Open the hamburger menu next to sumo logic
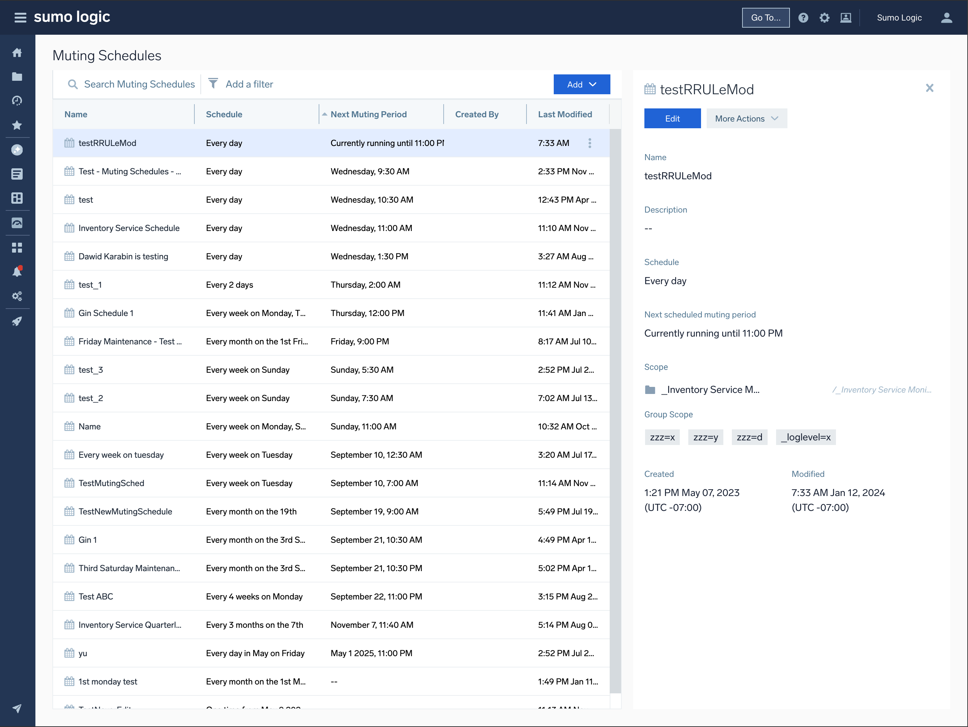Image resolution: width=968 pixels, height=727 pixels. [x=20, y=17]
